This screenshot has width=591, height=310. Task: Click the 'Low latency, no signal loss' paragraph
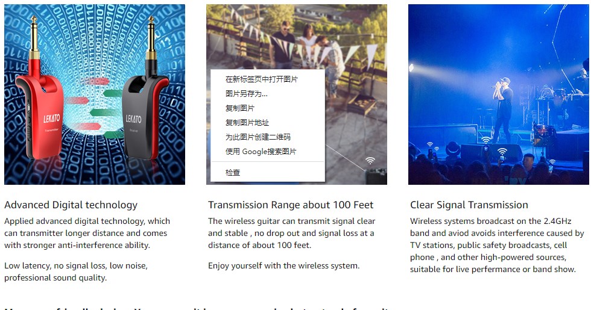[x=76, y=271]
